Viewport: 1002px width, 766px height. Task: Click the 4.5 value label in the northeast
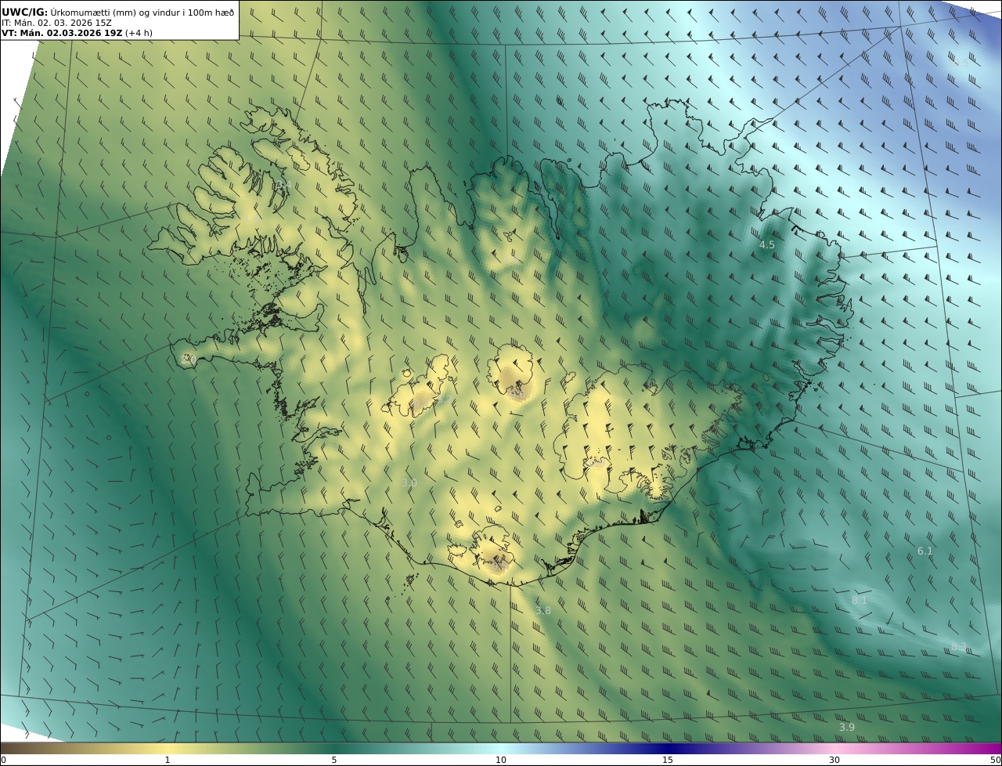coord(767,245)
